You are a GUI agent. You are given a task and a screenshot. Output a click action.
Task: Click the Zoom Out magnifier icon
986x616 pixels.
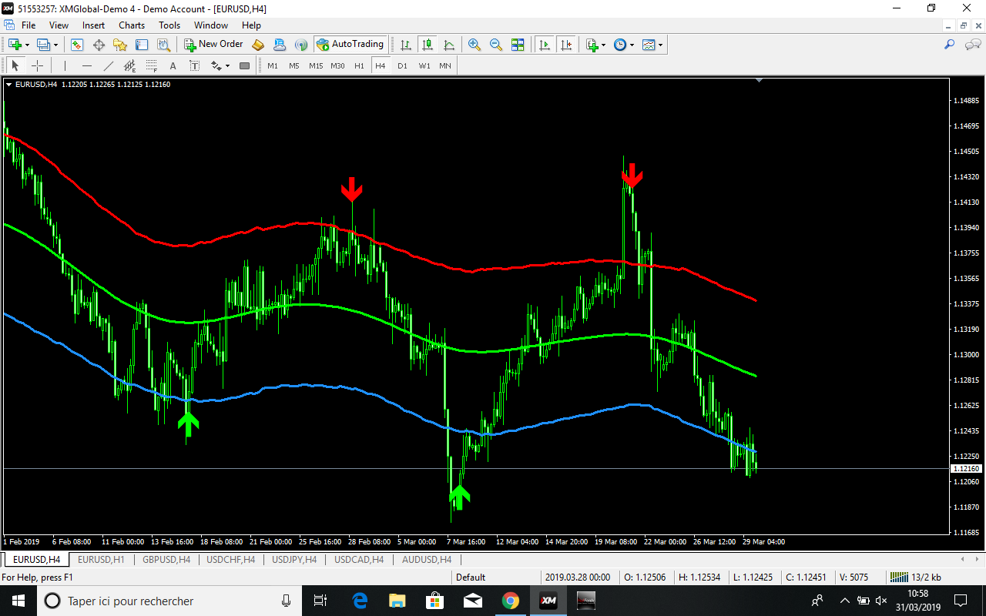pos(496,45)
